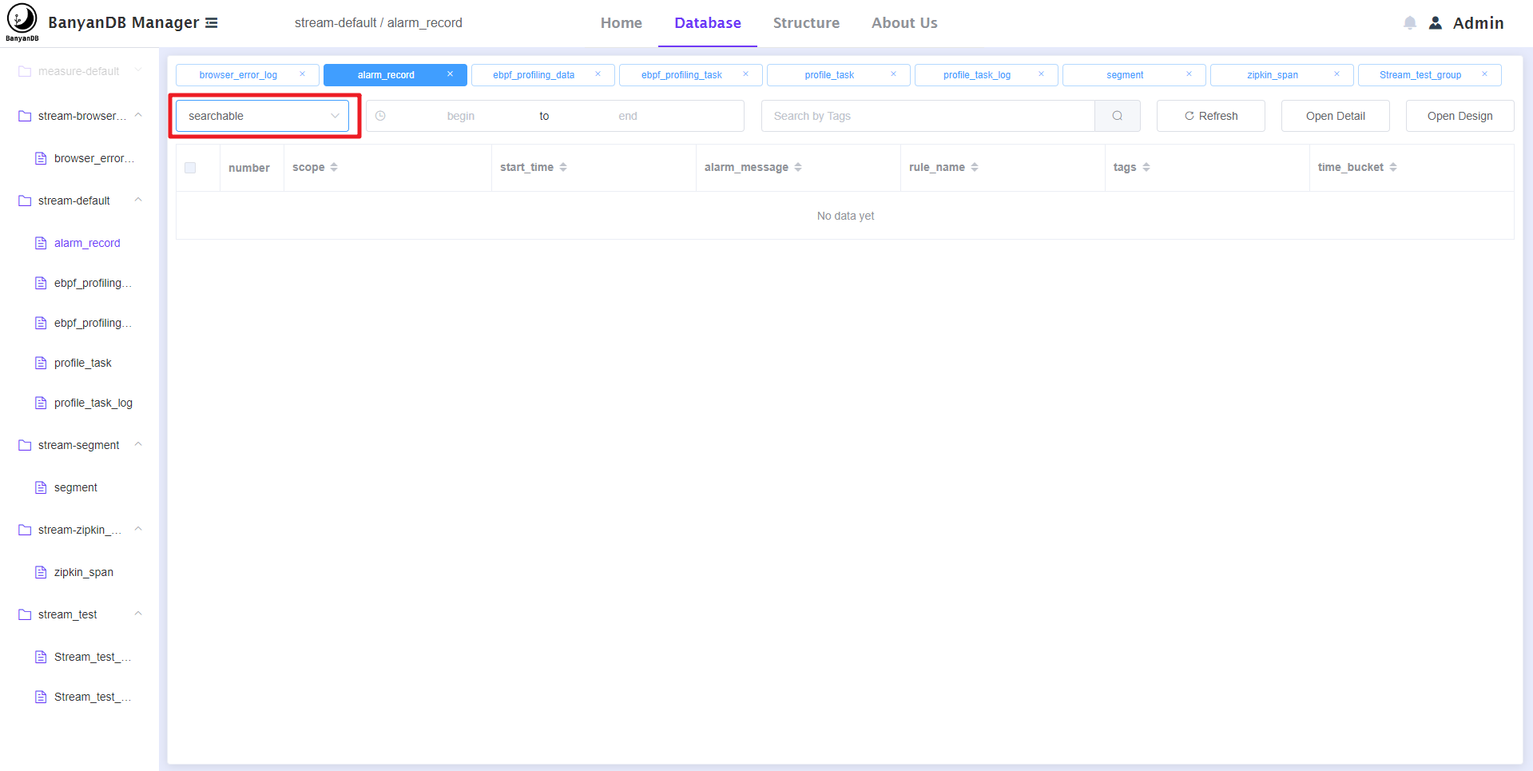Viewport: 1533px width, 771px height.
Task: Click the clock icon in date range
Action: coord(380,116)
